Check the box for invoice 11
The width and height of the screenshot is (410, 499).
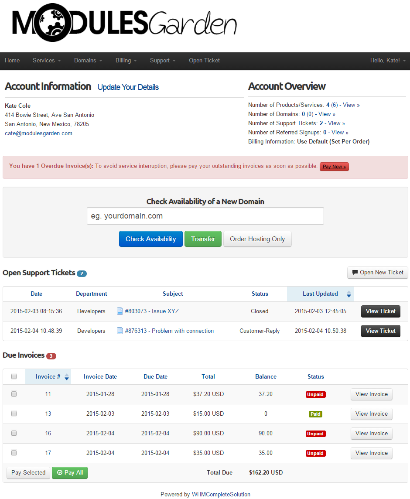[x=14, y=394]
